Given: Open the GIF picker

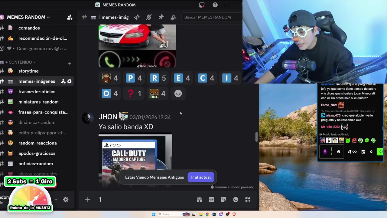Looking at the screenshot, I should pyautogui.click(x=211, y=200).
